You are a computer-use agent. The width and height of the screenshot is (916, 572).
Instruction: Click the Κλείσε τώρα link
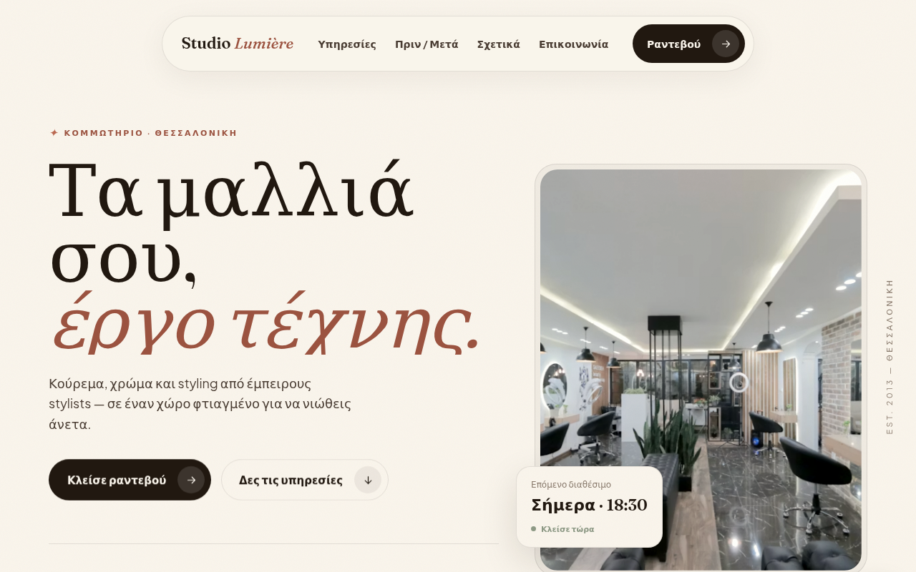(x=567, y=529)
